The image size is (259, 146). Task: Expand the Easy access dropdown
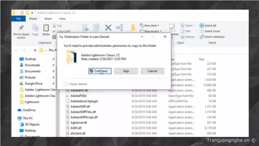click(151, 31)
